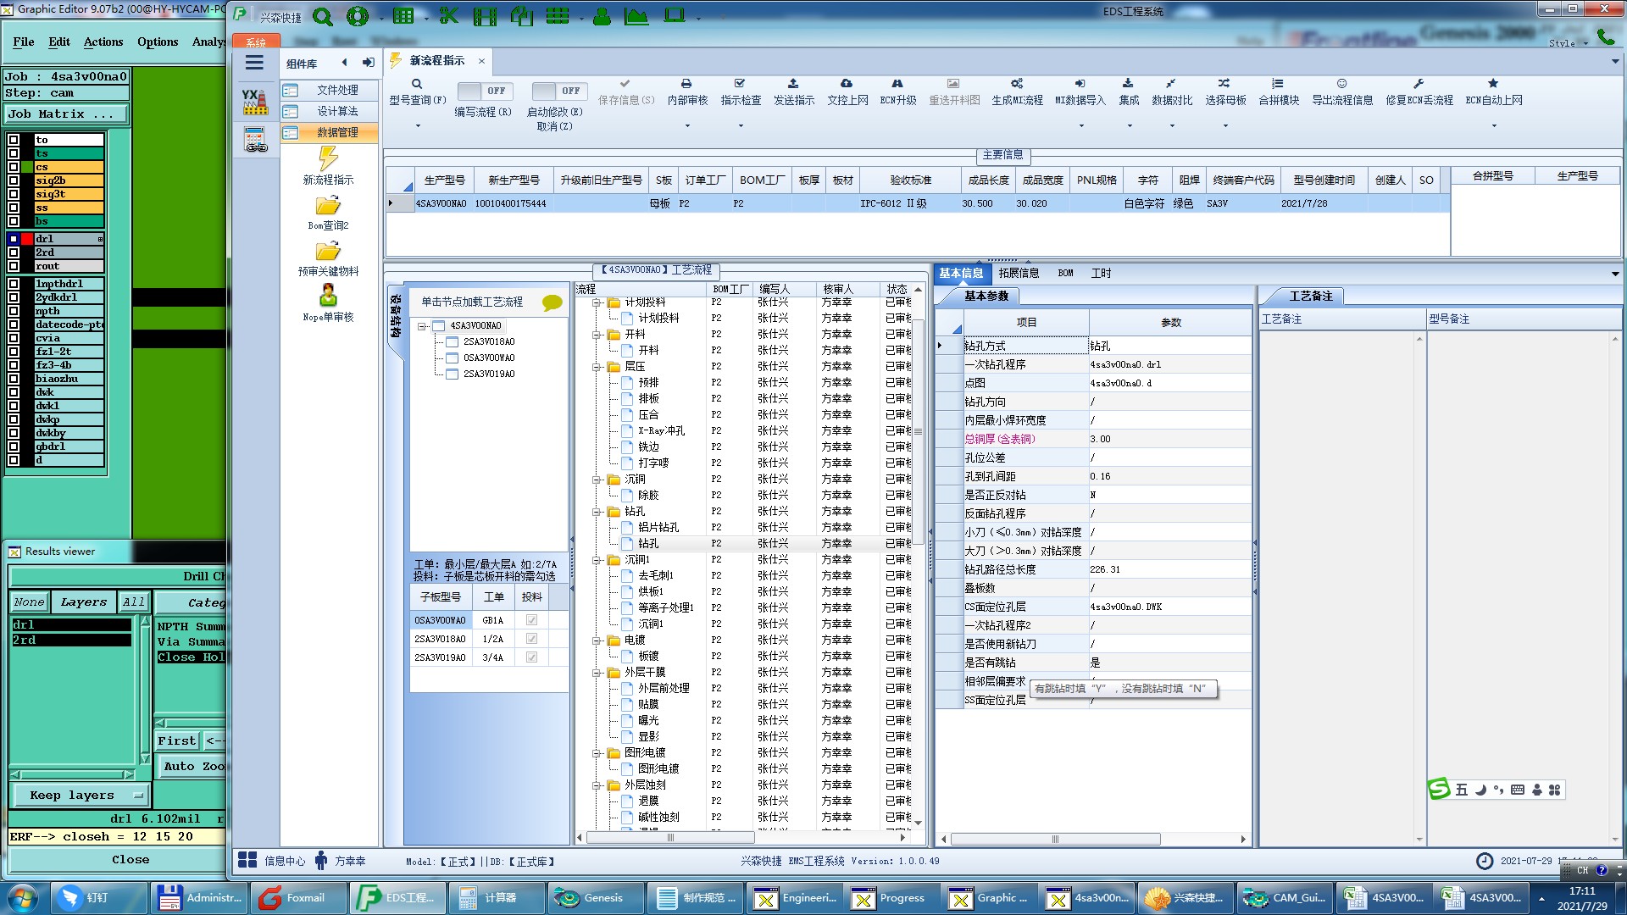
Task: Switch to the 拓展信息 tab
Action: 1019,273
